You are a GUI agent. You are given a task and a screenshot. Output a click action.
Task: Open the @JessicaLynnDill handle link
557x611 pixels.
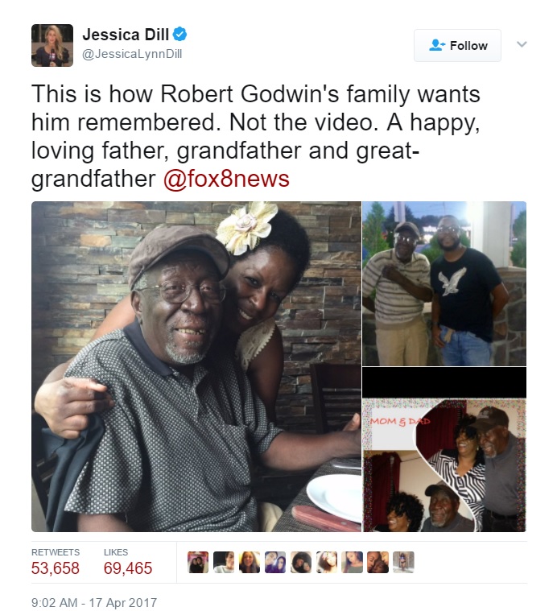(x=132, y=54)
